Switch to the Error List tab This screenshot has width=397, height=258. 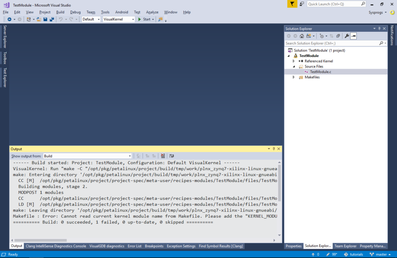tap(135, 246)
